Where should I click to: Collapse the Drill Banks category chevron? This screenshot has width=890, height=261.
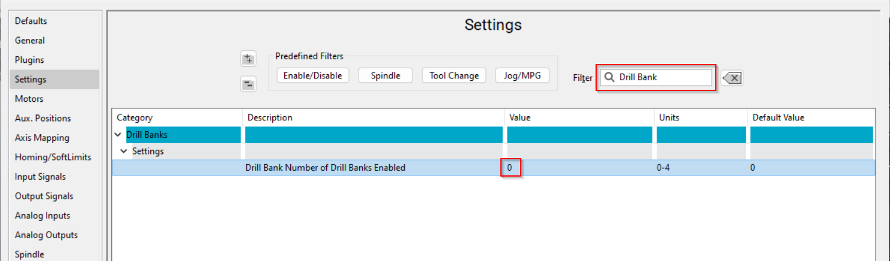pos(118,135)
